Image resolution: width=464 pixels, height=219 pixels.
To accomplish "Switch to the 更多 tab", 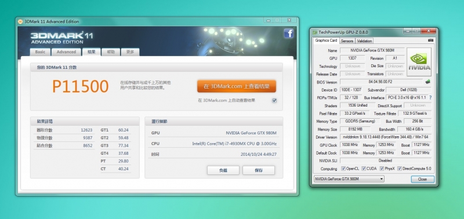I will (x=130, y=52).
